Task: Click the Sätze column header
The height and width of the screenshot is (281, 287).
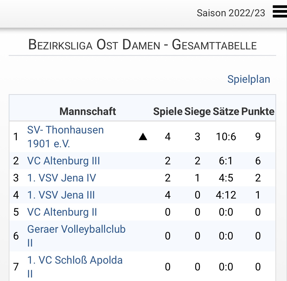Action: pyautogui.click(x=226, y=111)
